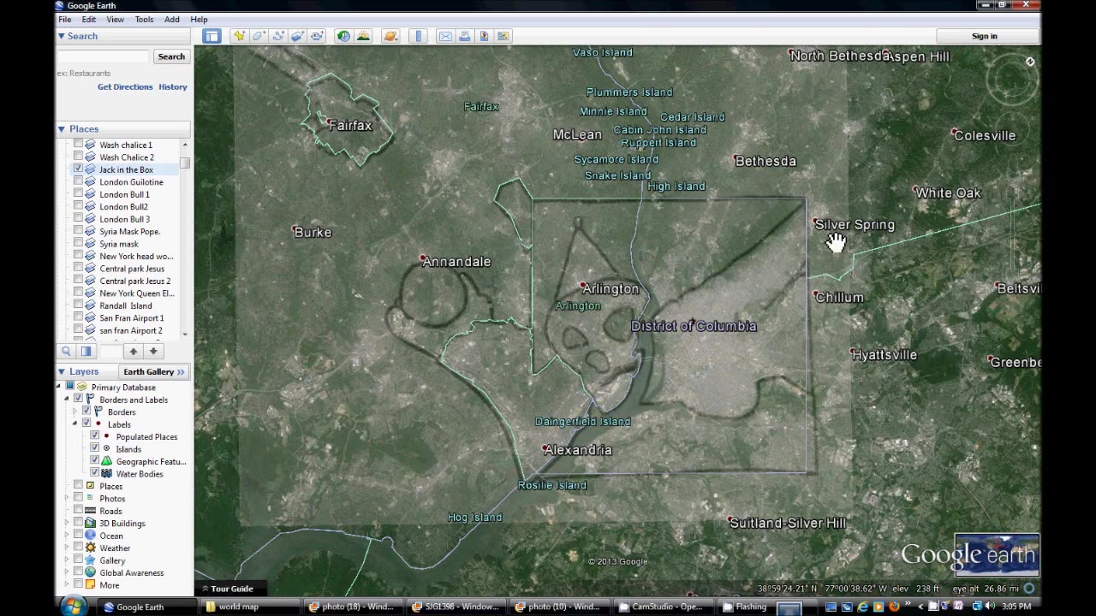Click the Add Image Overlay icon

pos(297,36)
